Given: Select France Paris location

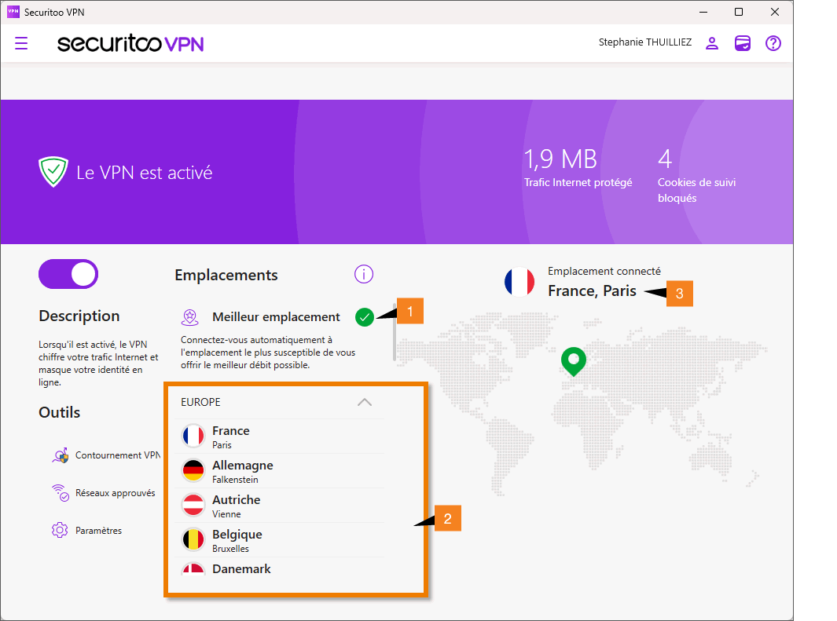Looking at the screenshot, I should pyautogui.click(x=280, y=436).
